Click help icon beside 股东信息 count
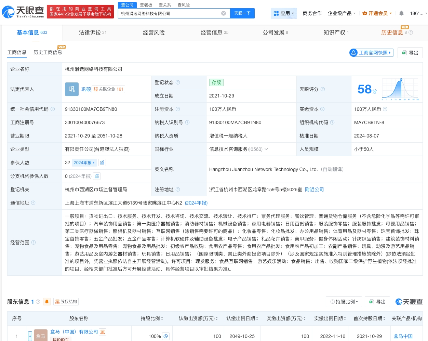 [38, 302]
